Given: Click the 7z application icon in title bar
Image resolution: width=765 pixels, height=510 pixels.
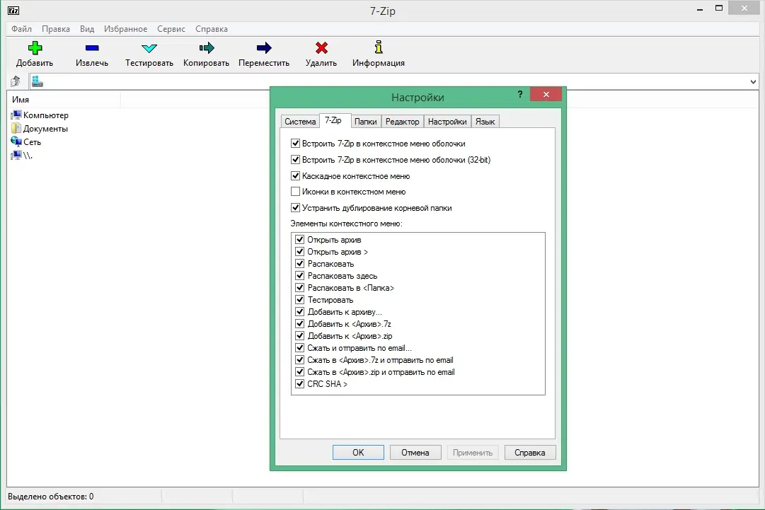Looking at the screenshot, I should click(13, 10).
